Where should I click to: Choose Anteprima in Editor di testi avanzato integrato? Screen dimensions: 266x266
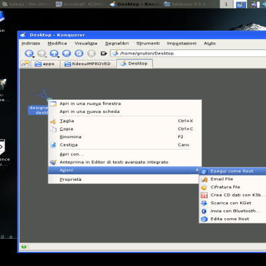(124, 162)
